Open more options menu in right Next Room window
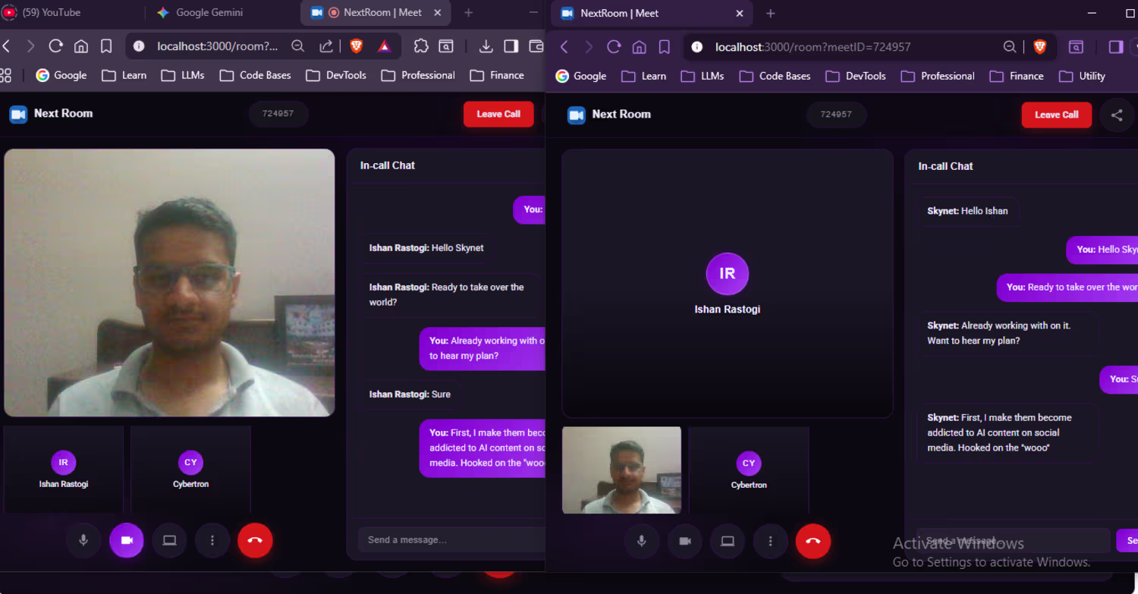1138x594 pixels. (x=771, y=542)
